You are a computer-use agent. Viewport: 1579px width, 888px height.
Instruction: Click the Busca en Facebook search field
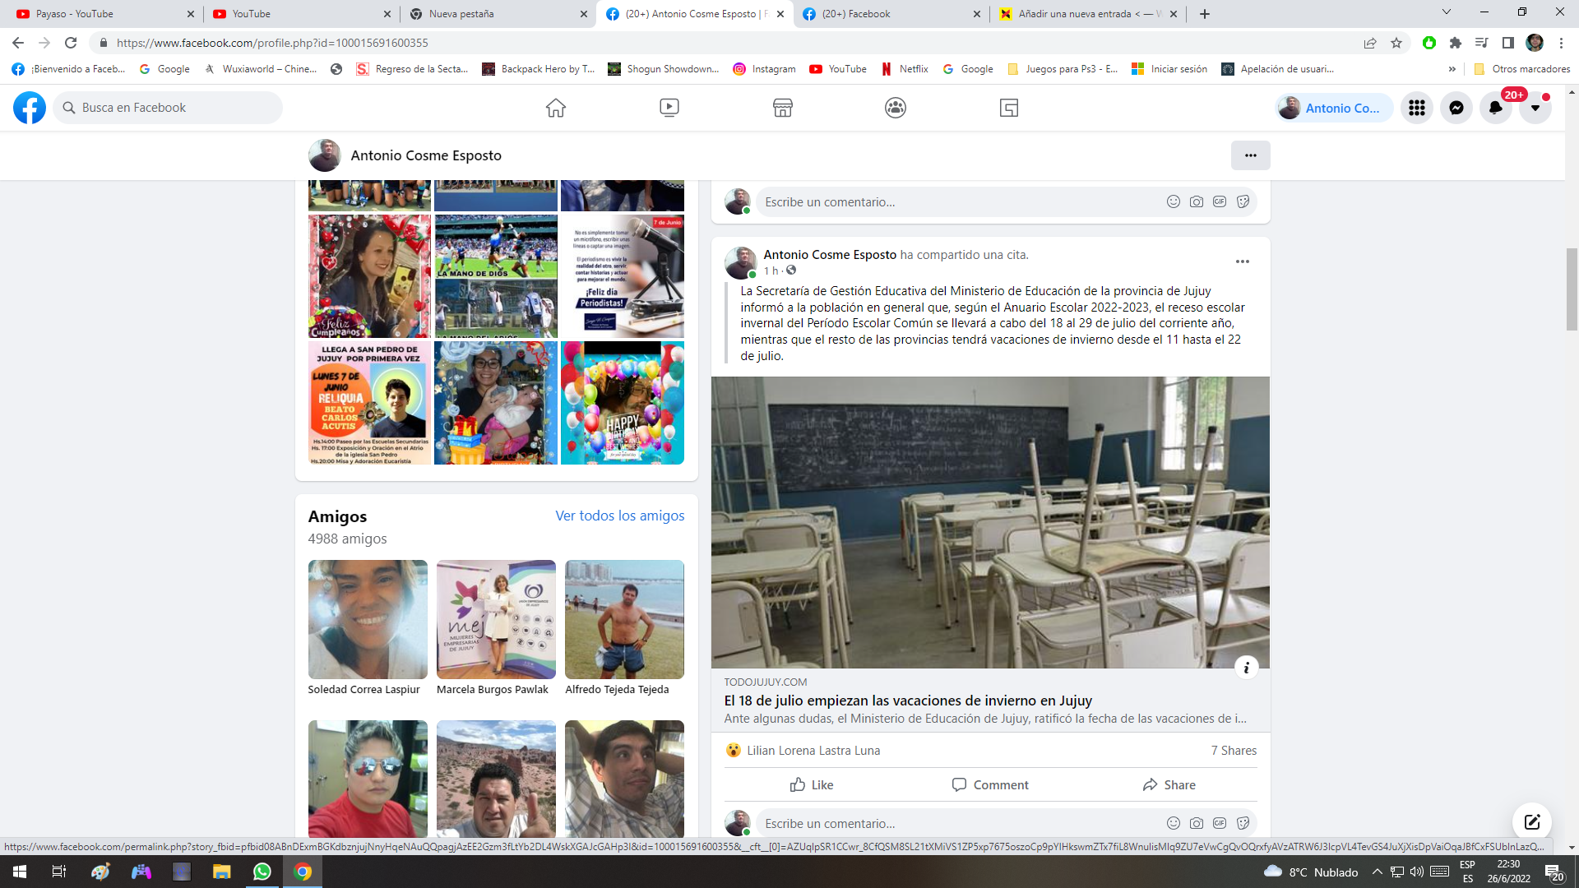coord(169,108)
